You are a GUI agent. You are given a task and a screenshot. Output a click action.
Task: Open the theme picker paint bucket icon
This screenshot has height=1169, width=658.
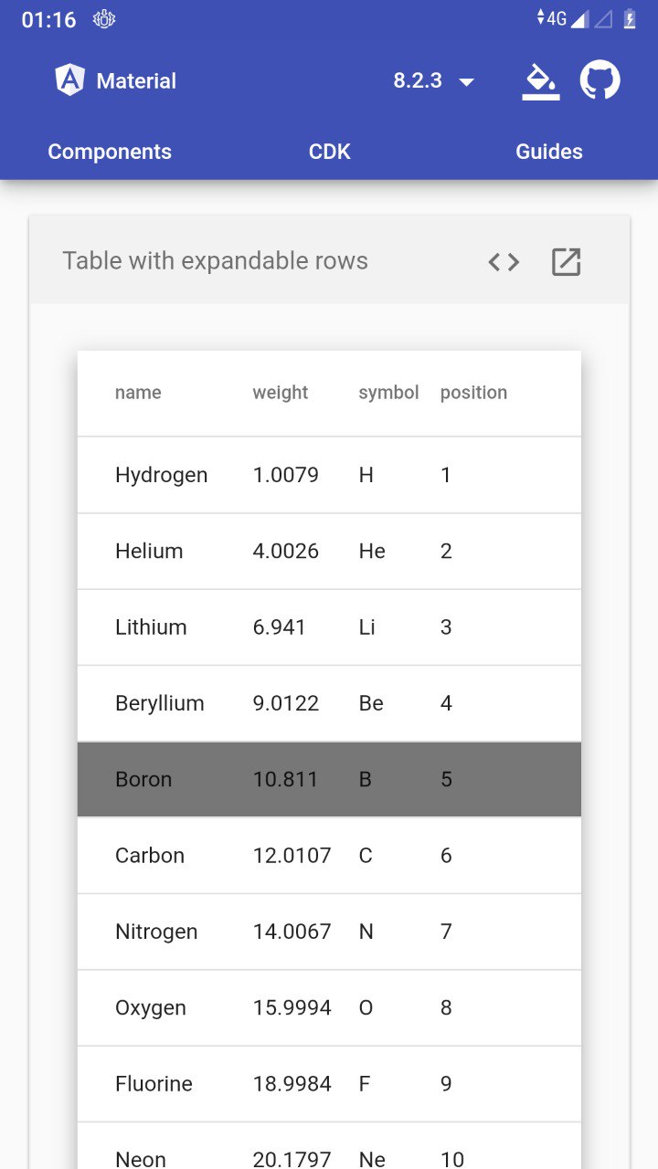pos(541,80)
